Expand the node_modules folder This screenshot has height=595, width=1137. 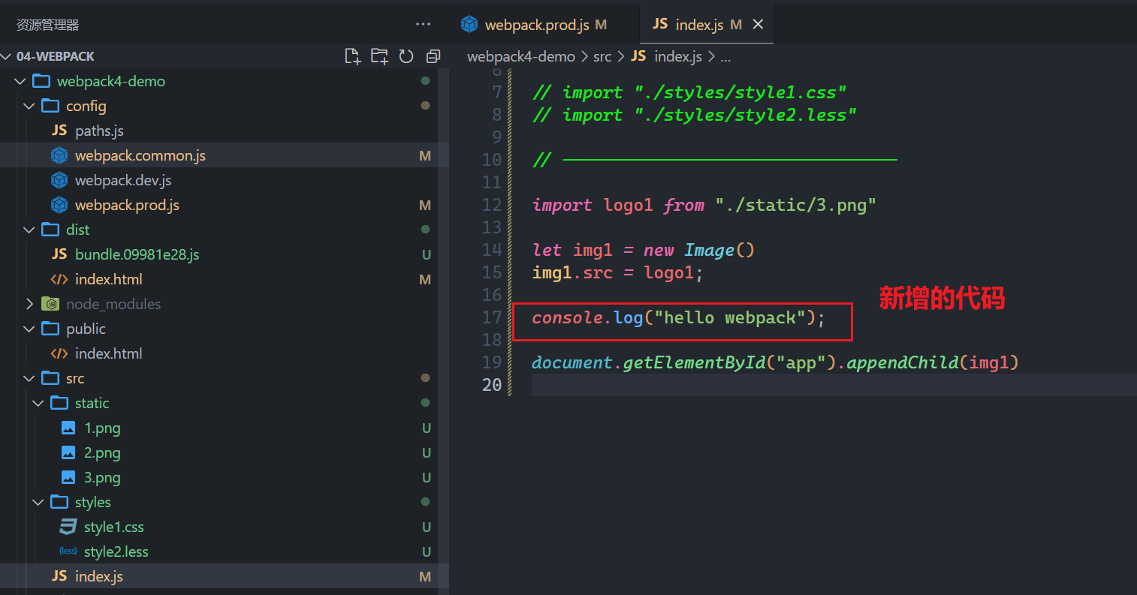(29, 304)
